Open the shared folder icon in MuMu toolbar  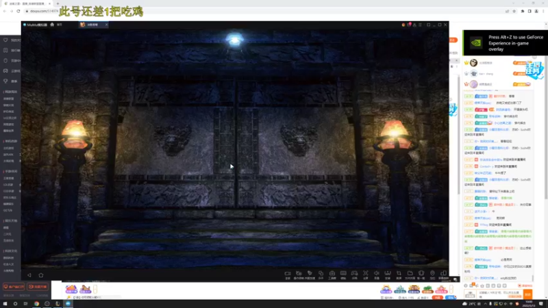pyautogui.click(x=410, y=274)
